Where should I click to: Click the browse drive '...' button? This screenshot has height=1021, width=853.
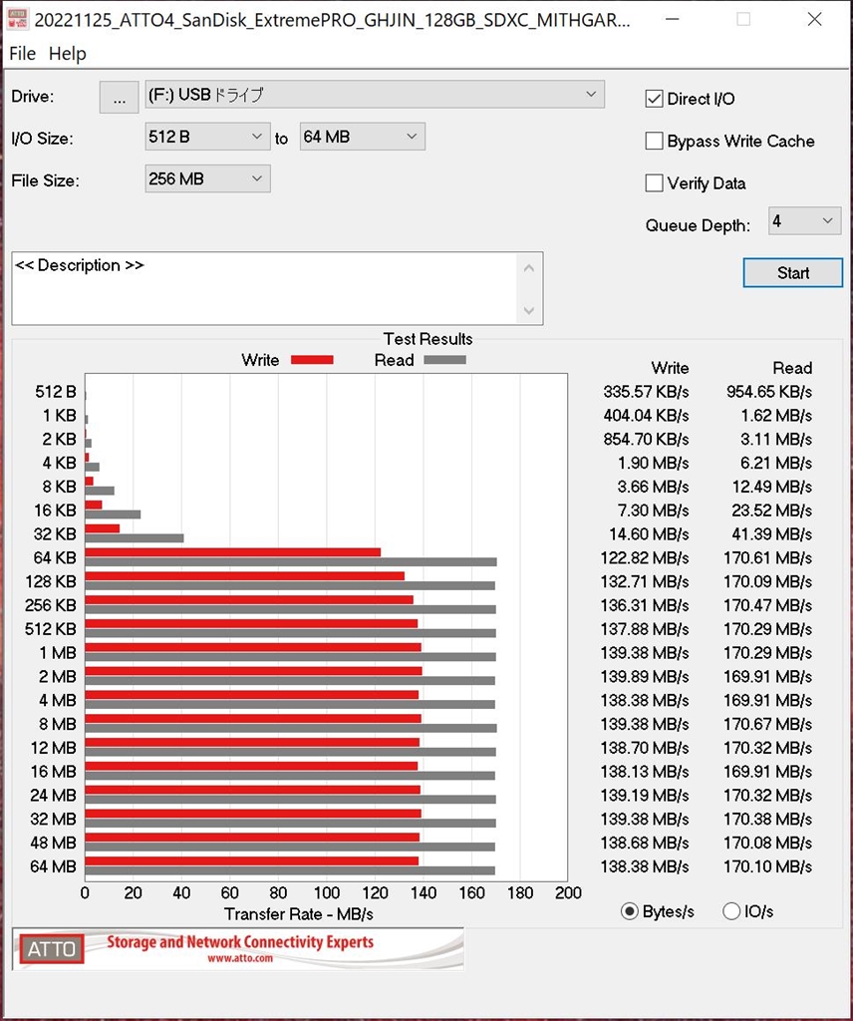[119, 97]
